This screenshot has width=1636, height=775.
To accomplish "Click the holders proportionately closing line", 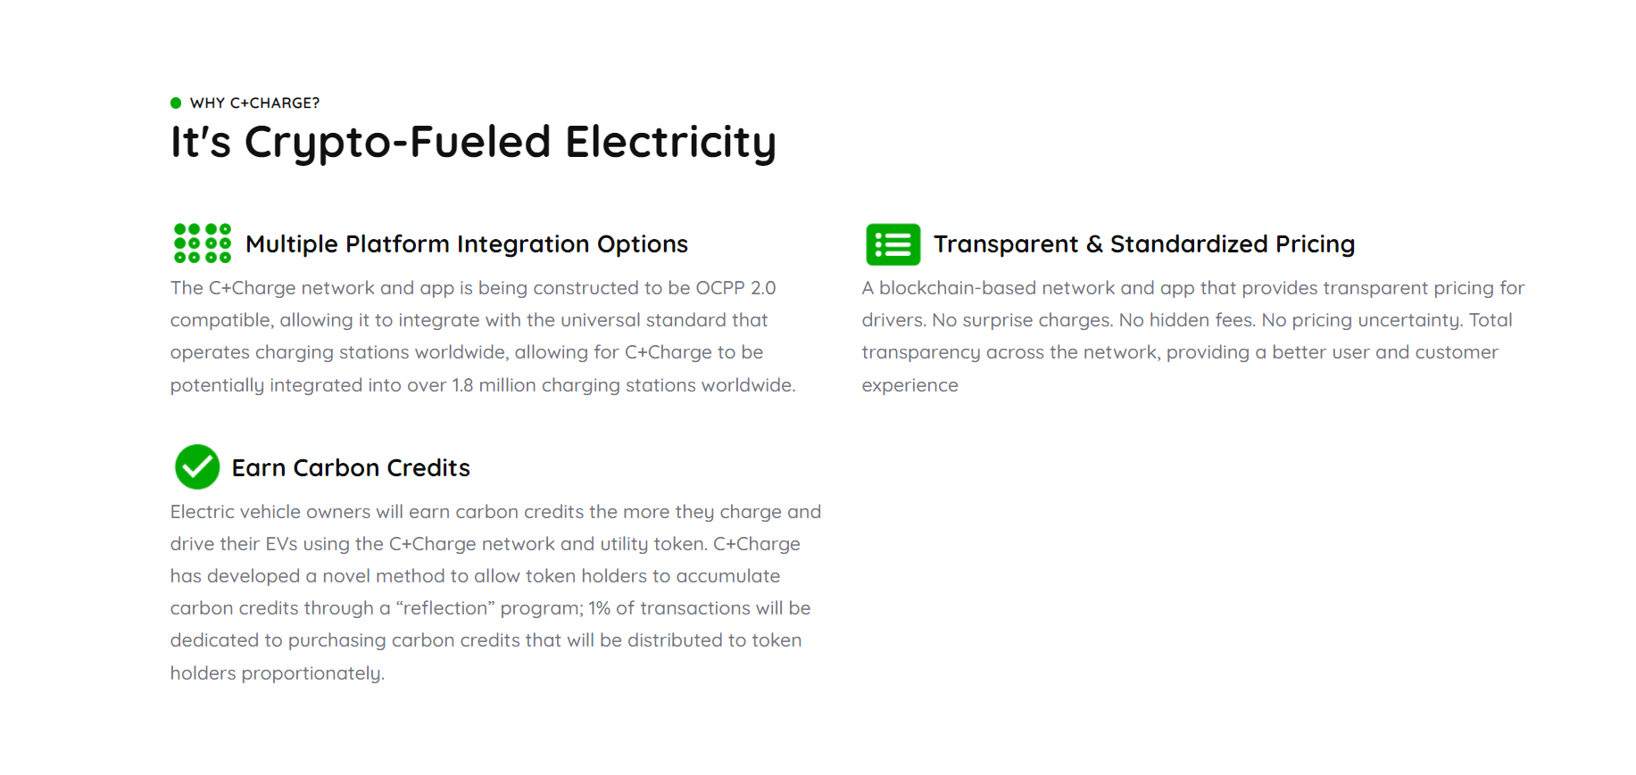I will [x=278, y=673].
